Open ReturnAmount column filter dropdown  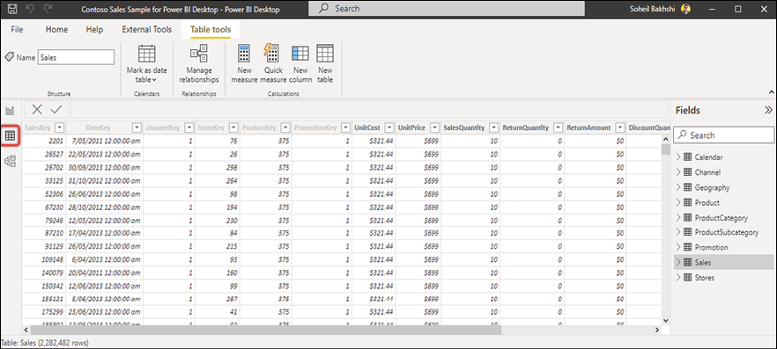pos(620,128)
